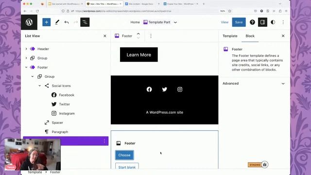Viewport: 311px width, 175px height.
Task: Click the staging bug icon
Action: click(x=265, y=164)
